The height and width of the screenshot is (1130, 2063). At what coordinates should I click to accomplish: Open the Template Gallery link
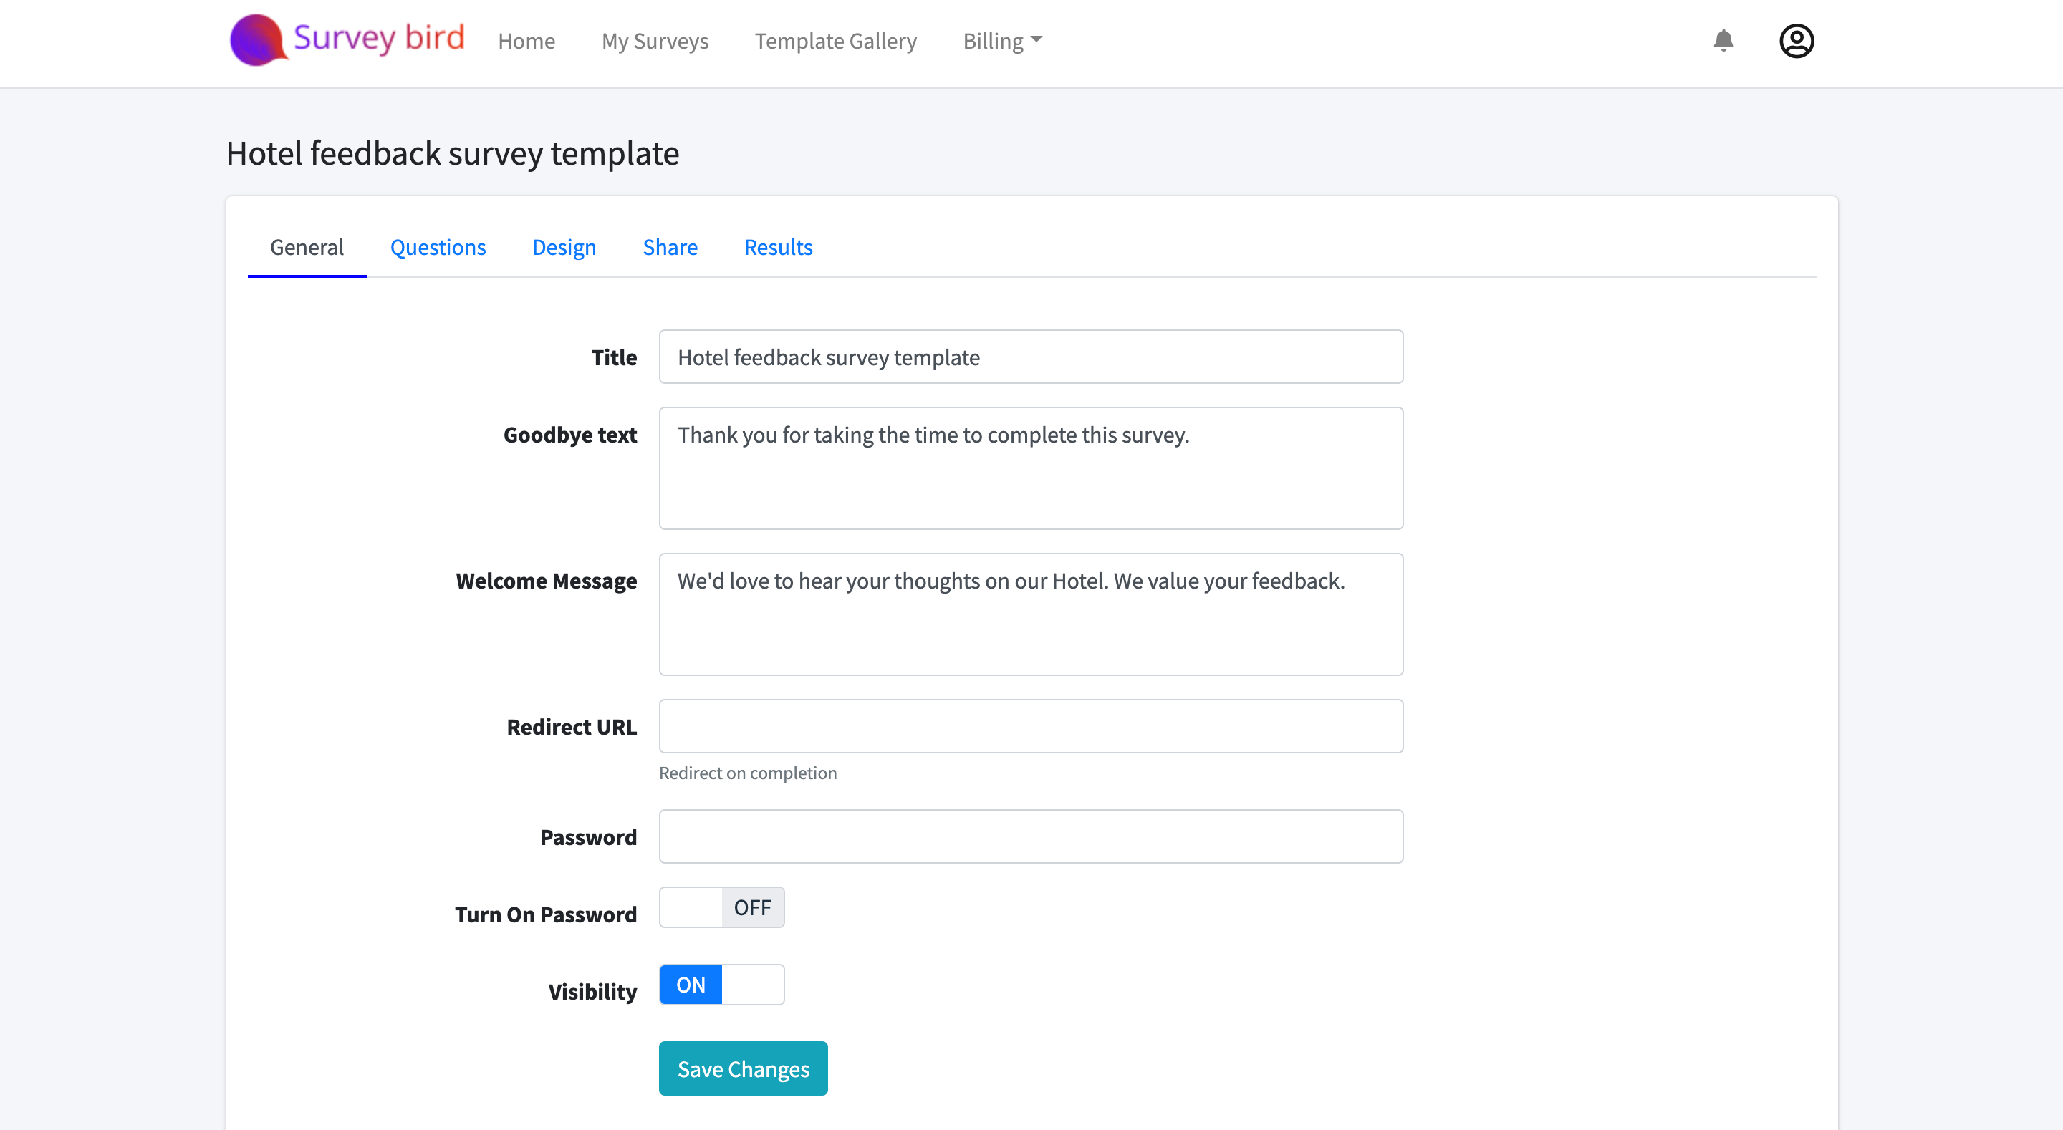[x=835, y=41]
